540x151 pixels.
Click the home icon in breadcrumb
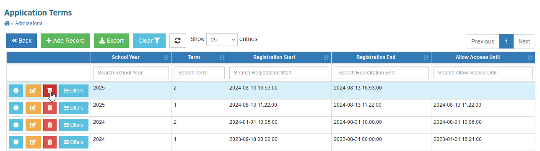point(7,23)
